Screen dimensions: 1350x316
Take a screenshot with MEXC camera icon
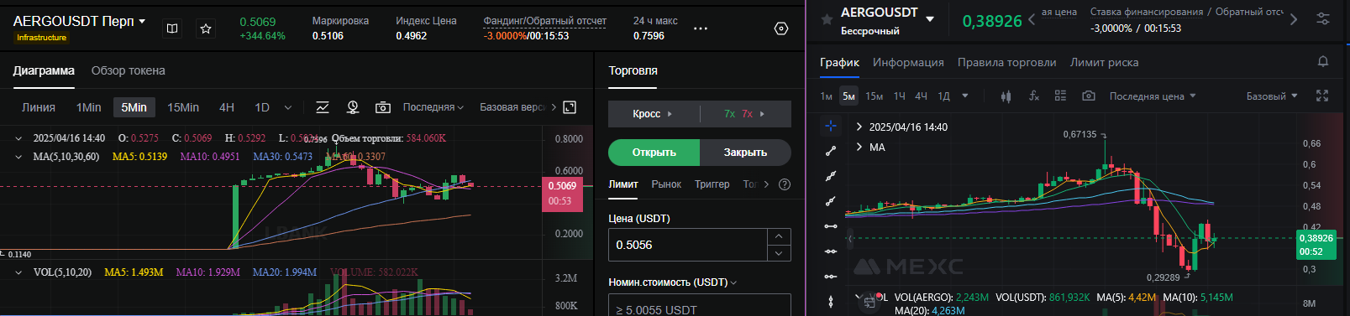tap(1089, 96)
